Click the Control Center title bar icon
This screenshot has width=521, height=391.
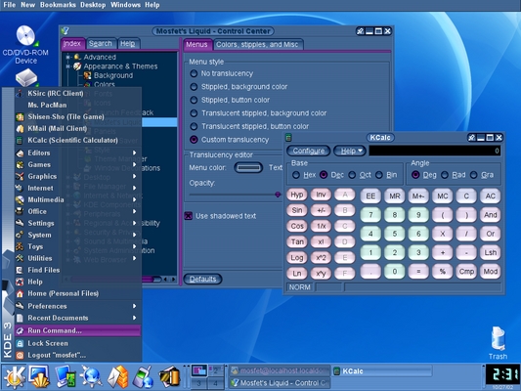[x=65, y=31]
